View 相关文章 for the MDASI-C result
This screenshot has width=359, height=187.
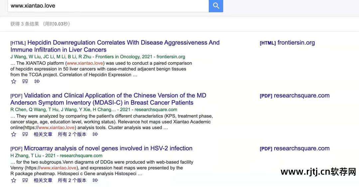[x=43, y=134]
